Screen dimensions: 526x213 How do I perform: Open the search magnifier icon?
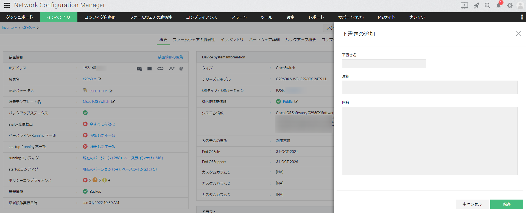[x=487, y=5]
